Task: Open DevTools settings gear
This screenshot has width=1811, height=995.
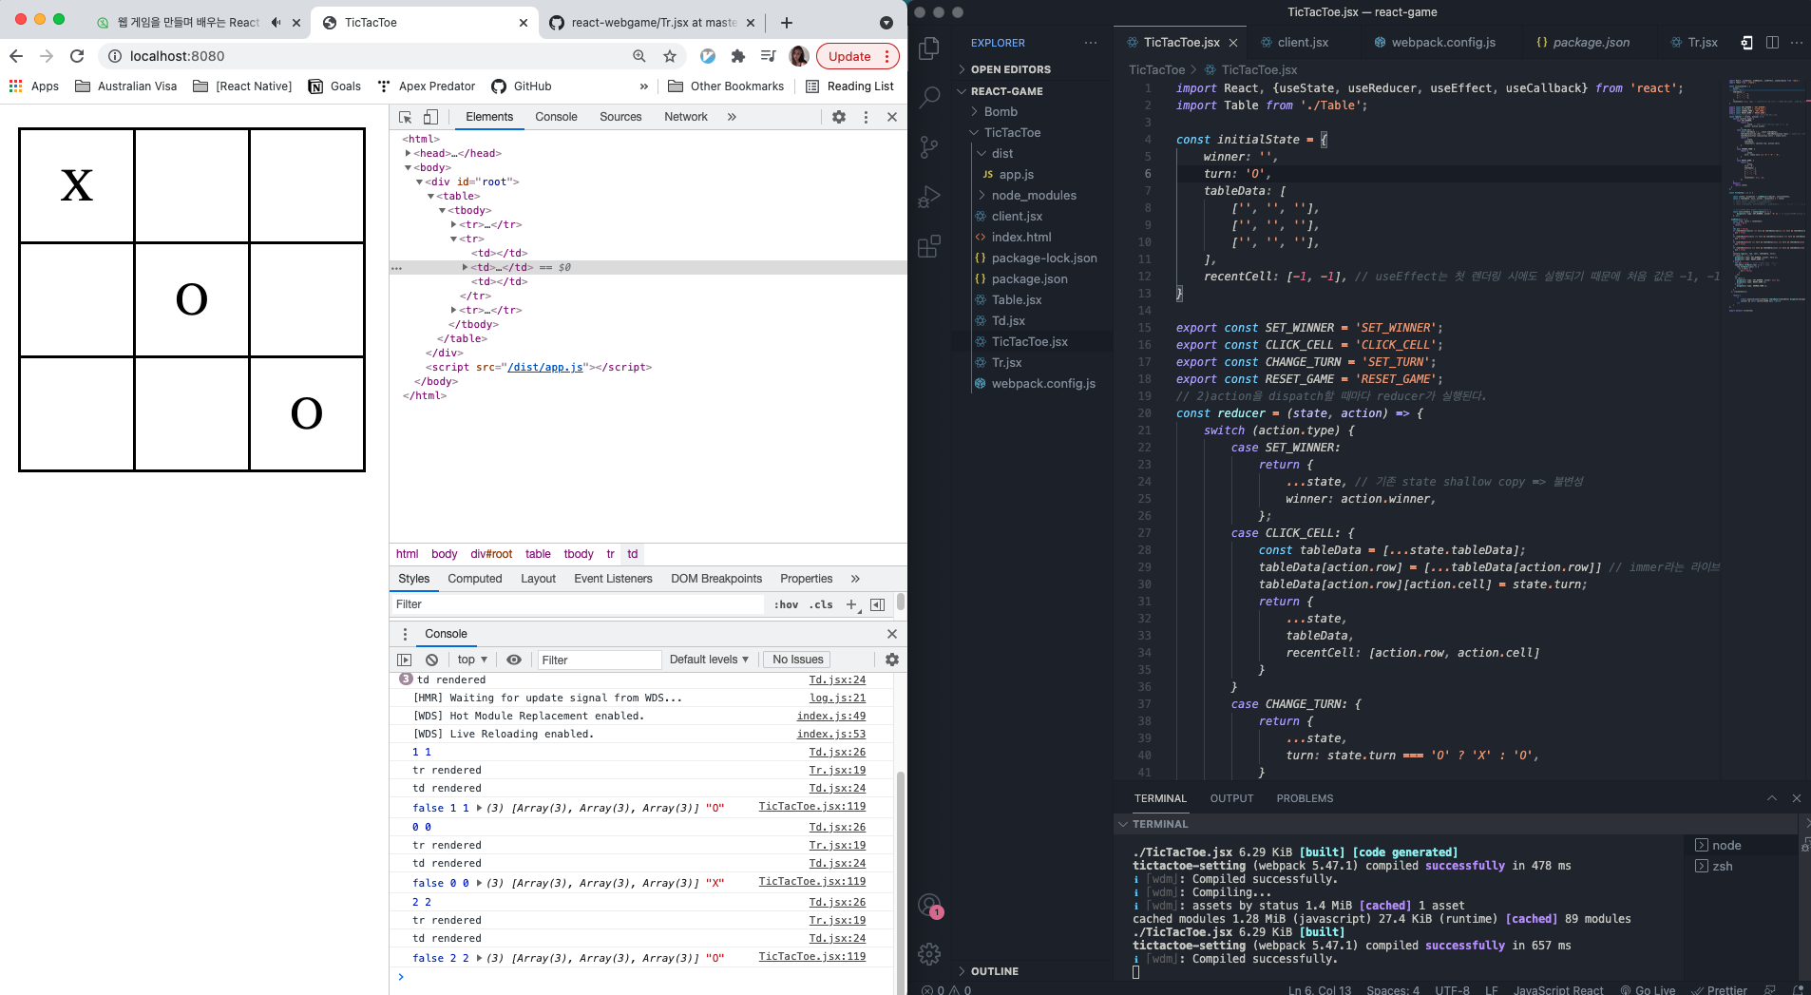Action: pyautogui.click(x=839, y=117)
